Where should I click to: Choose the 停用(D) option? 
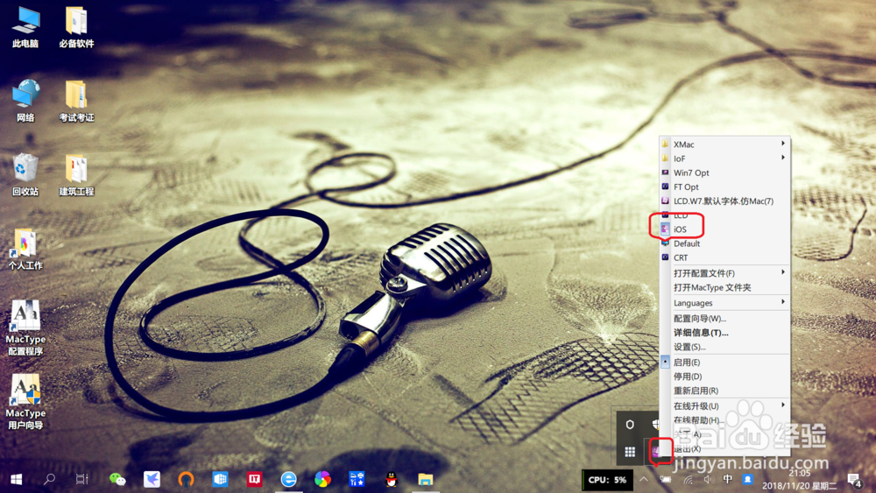coord(725,377)
